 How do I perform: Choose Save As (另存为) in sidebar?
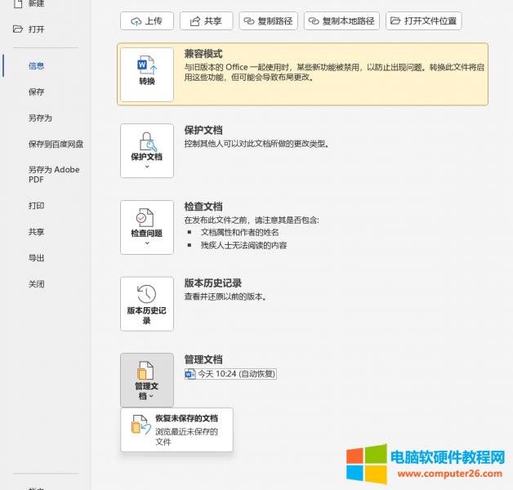tap(40, 118)
